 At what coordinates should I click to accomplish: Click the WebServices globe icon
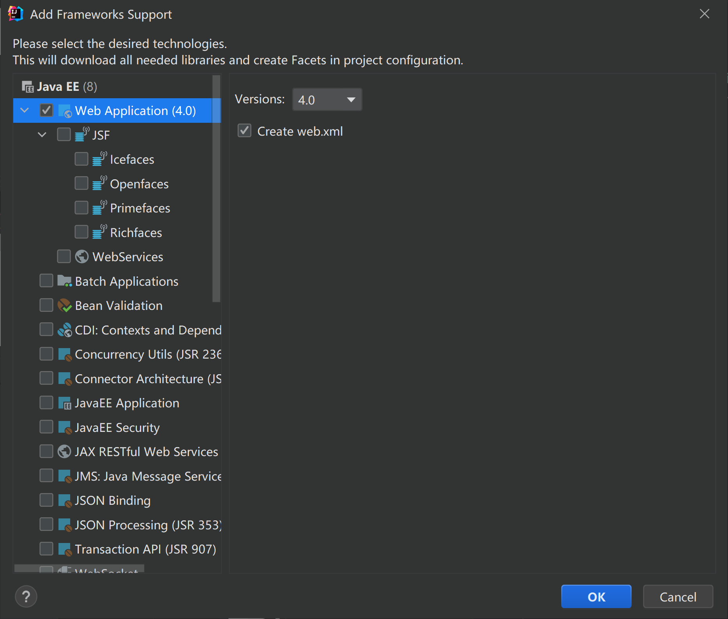click(x=81, y=257)
